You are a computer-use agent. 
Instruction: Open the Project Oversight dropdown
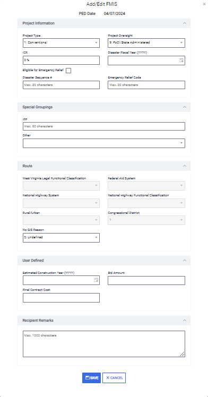[x=146, y=43]
